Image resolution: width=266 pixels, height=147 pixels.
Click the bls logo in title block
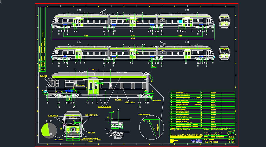coord(197,141)
